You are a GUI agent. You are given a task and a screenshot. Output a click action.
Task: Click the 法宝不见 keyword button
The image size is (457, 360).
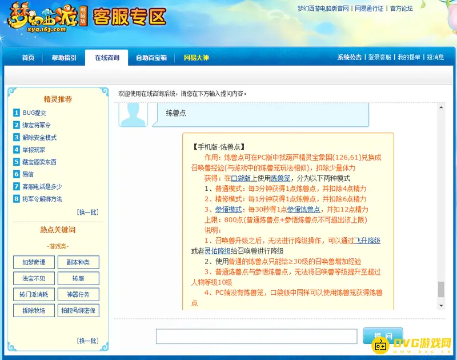coord(34,278)
